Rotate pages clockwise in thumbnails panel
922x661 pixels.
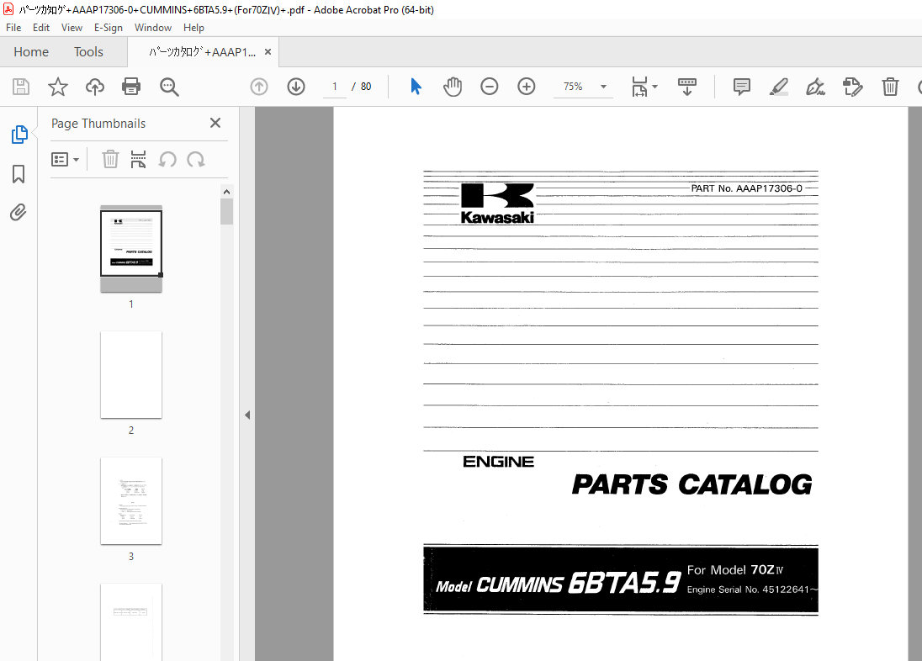pos(196,160)
